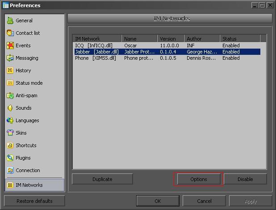Screen dimensions: 276x210
Task: Click the Connection label text
Action: (x=28, y=170)
